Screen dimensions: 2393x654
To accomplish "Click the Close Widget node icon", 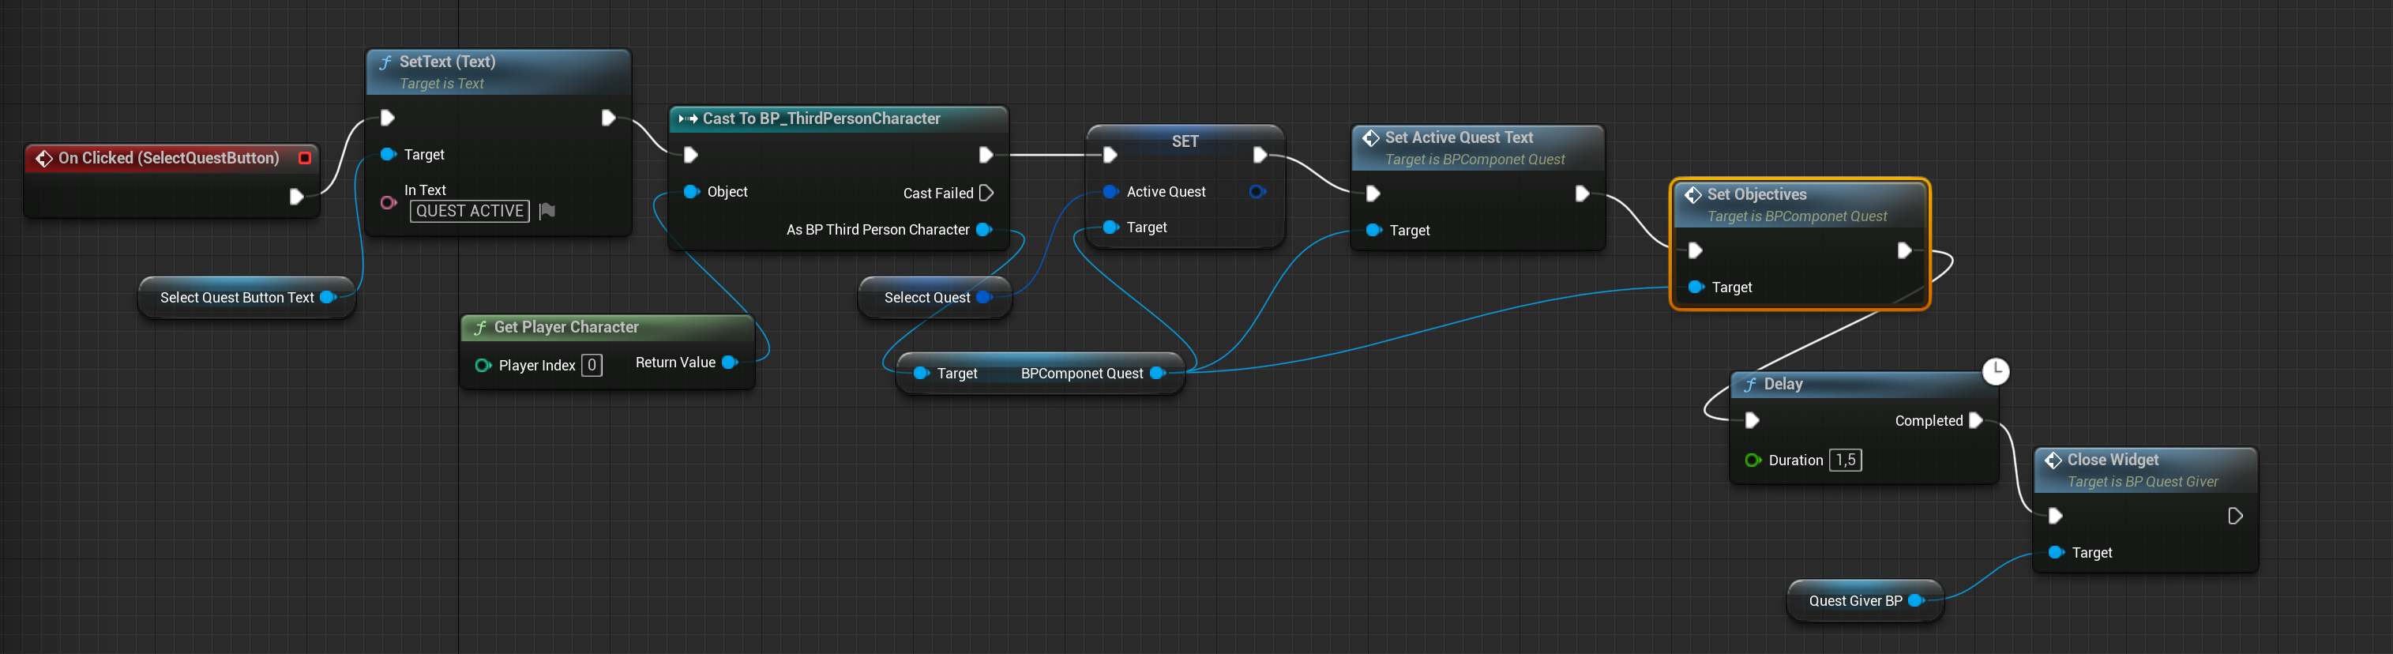I will 2053,460.
